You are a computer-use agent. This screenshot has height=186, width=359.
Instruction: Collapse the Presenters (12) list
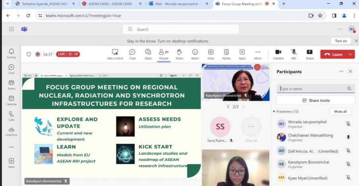pos(274,112)
